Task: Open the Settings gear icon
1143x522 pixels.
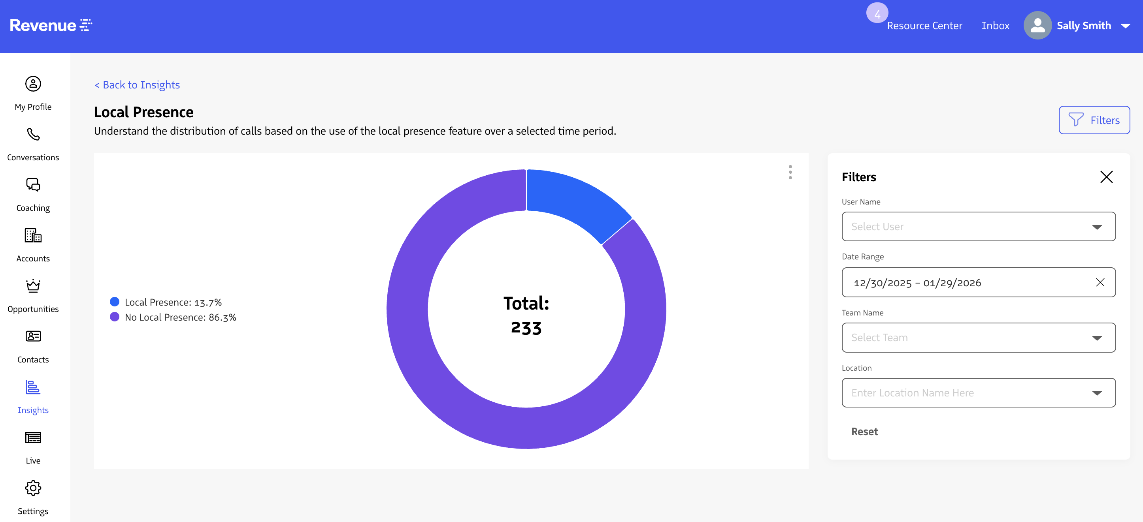Action: [x=33, y=488]
